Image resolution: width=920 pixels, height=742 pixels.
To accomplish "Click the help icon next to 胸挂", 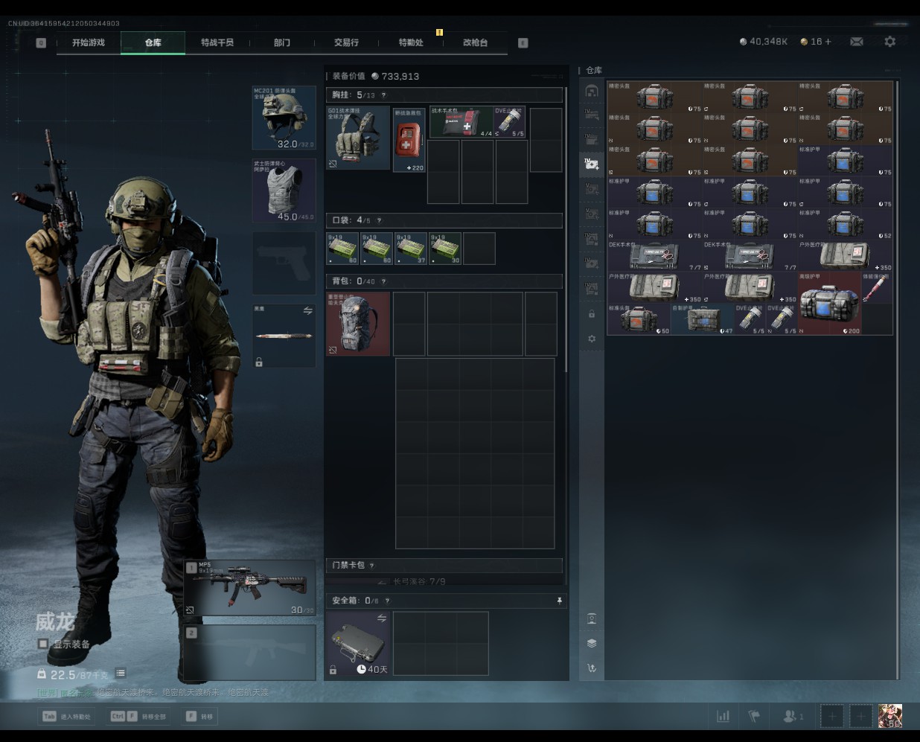I will [x=383, y=95].
